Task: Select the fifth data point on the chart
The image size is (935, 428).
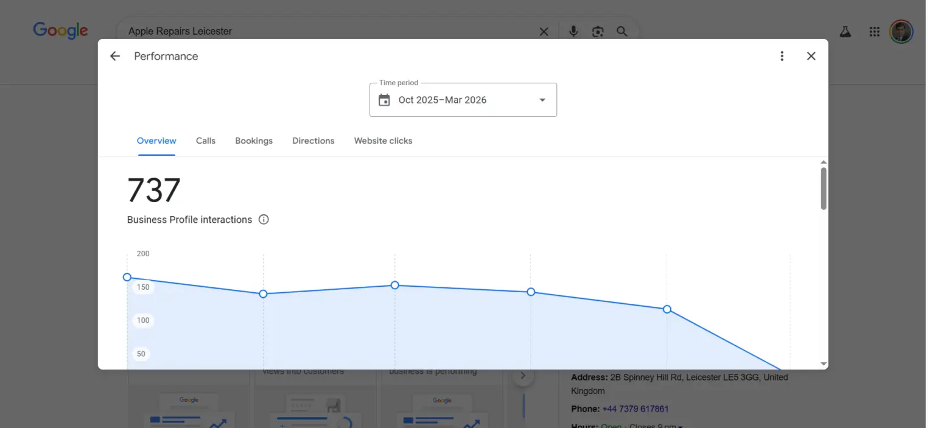Action: click(667, 309)
